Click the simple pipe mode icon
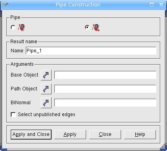Screen dimensions: 167x151 click(x=21, y=27)
